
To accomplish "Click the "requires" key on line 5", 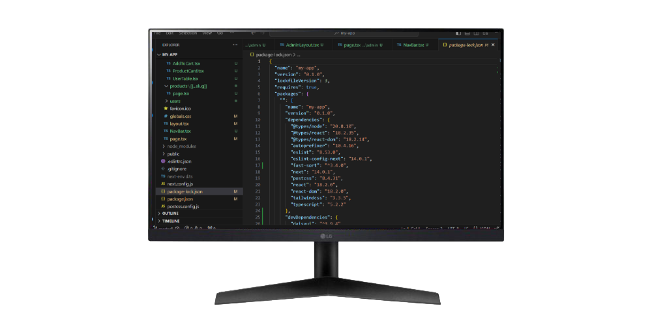I will 289,87.
